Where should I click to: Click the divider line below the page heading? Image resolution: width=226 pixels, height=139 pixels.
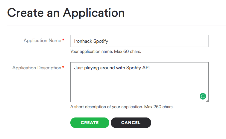tap(116, 25)
